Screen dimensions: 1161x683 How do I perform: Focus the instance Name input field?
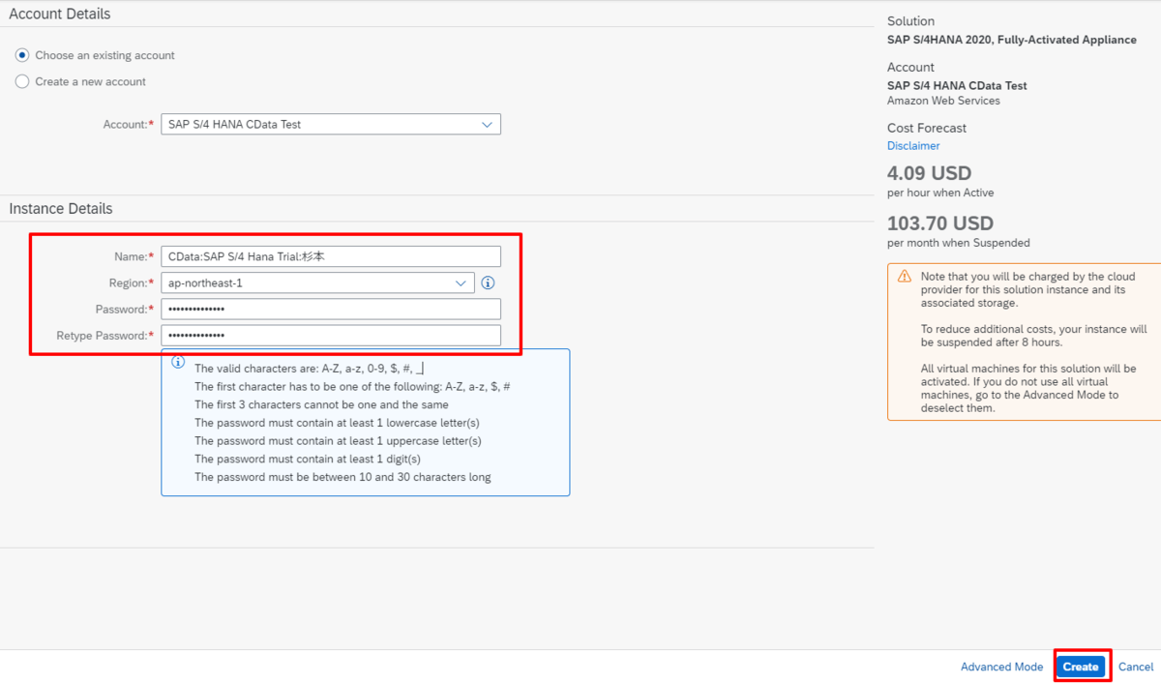331,256
